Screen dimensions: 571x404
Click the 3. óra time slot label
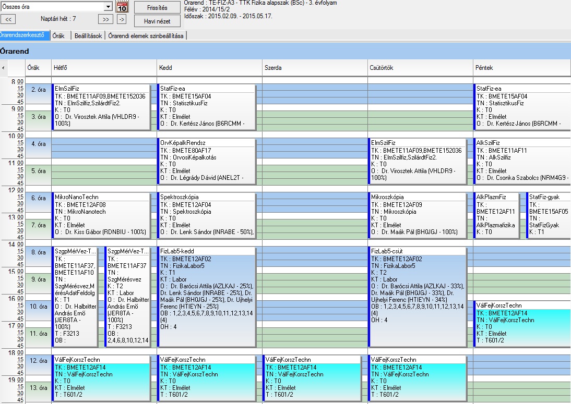(38, 117)
